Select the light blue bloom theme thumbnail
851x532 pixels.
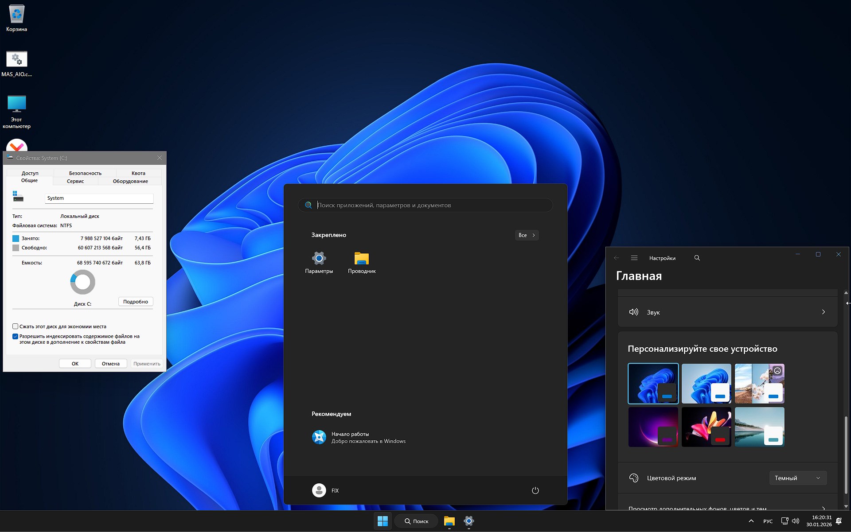(707, 384)
